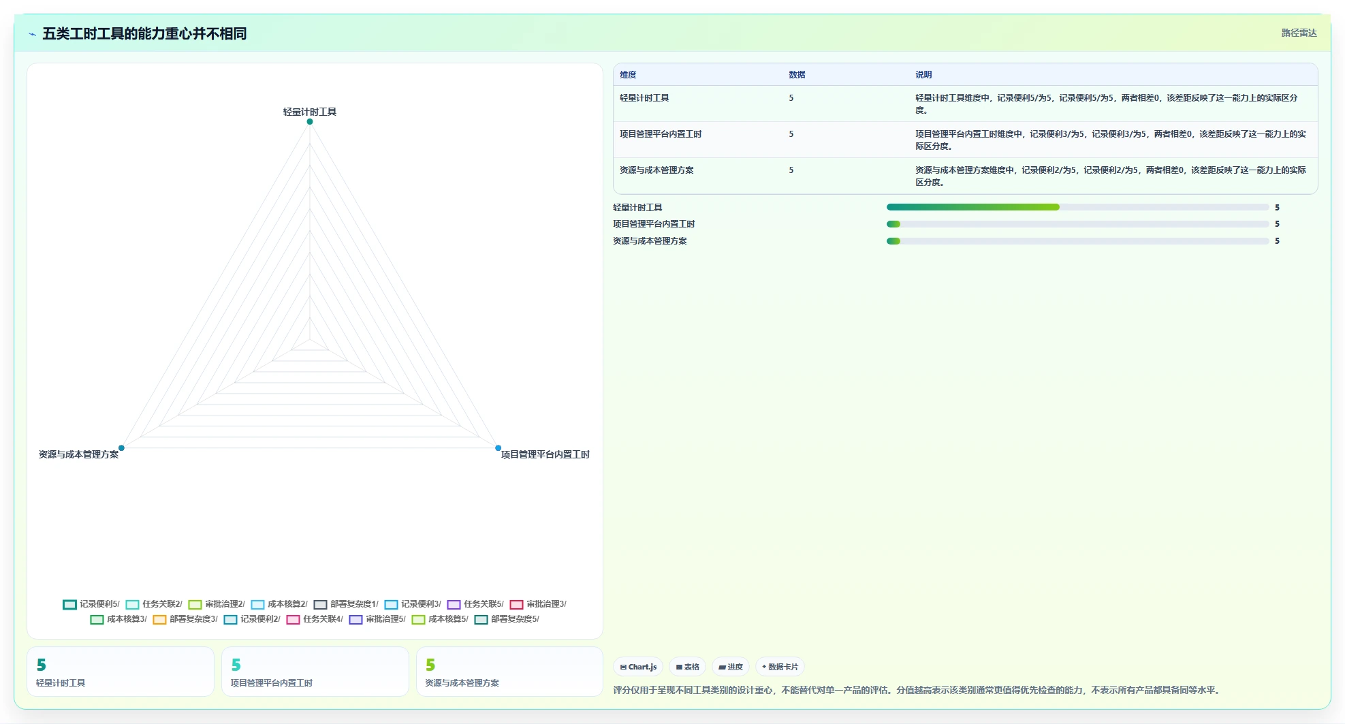Toggle the 成本核算5/ legend dataset

(x=440, y=619)
